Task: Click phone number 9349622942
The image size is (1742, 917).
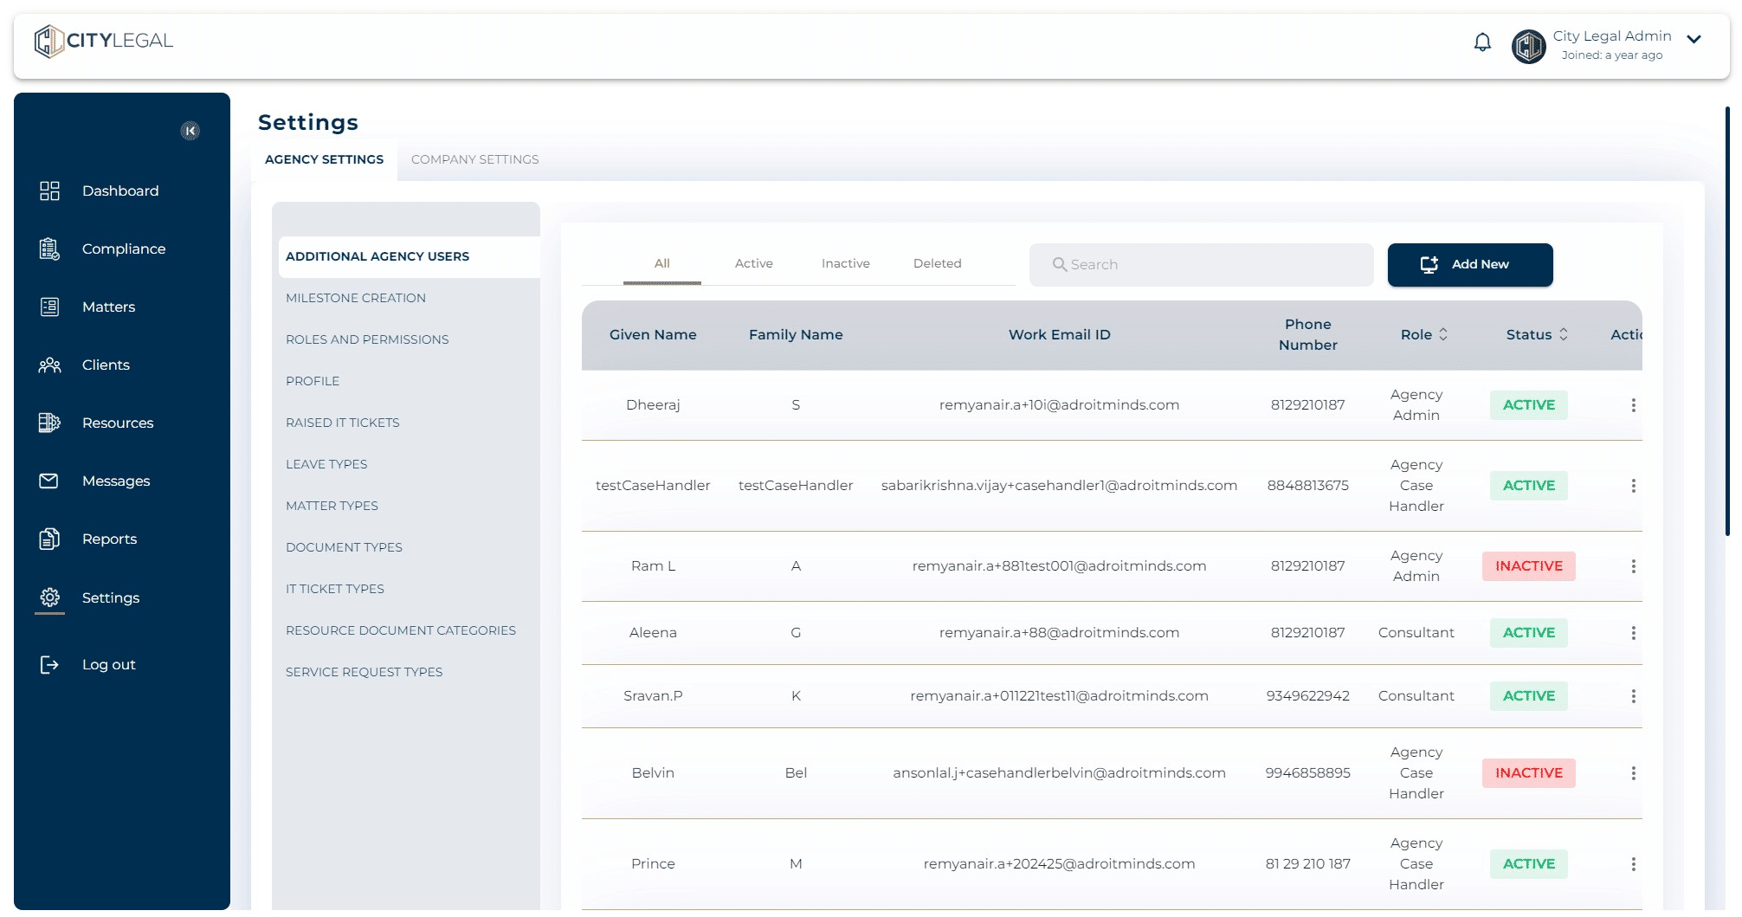Action: pyautogui.click(x=1307, y=696)
